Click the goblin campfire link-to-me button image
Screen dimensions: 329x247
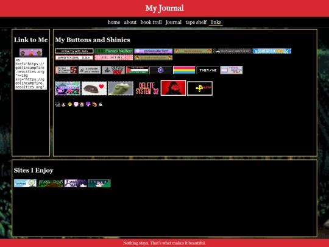[x=31, y=52]
